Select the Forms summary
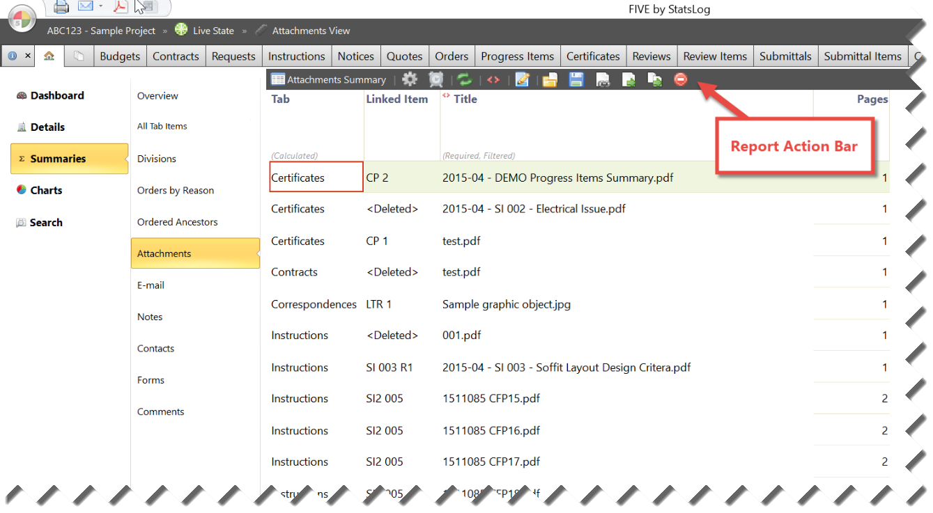 (151, 380)
